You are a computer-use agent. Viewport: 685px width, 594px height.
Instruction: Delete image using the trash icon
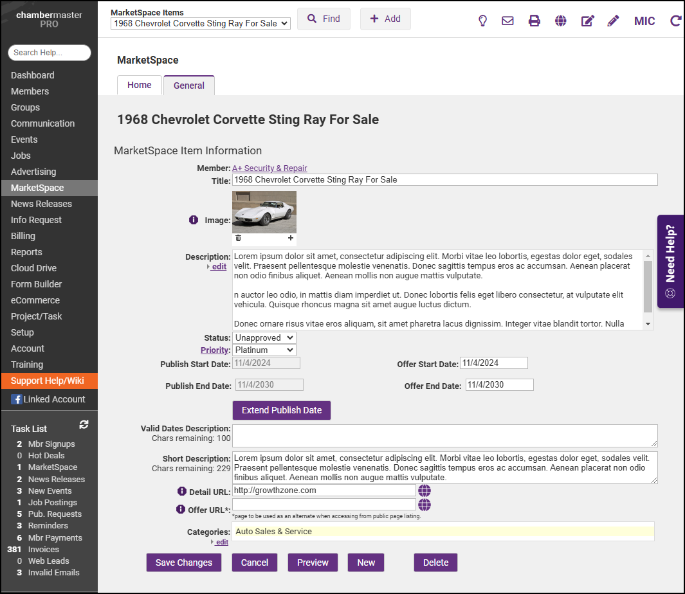238,238
